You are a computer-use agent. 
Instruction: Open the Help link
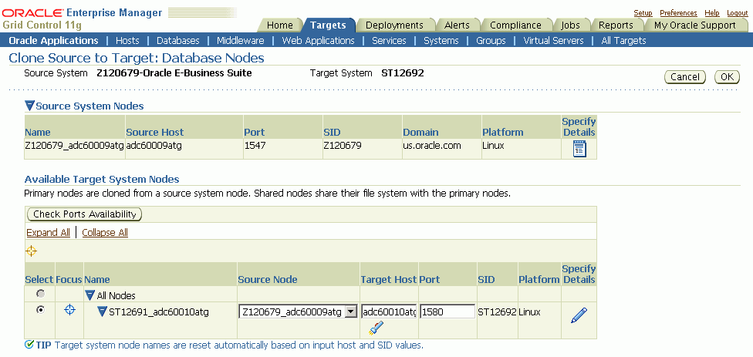click(x=711, y=13)
